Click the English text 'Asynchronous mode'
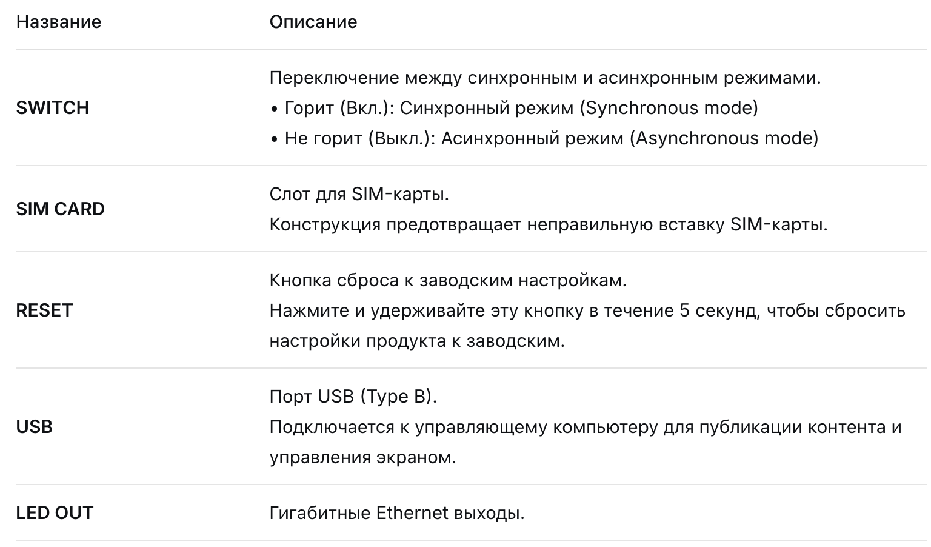 coord(724,138)
